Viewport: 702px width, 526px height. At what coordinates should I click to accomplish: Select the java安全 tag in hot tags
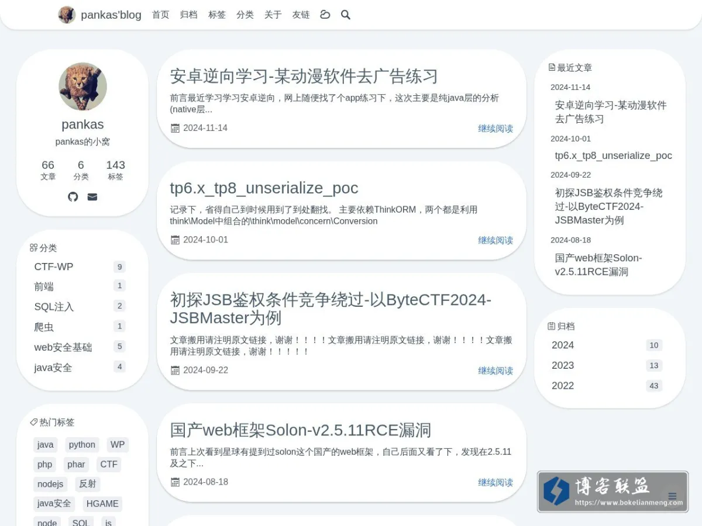click(54, 504)
